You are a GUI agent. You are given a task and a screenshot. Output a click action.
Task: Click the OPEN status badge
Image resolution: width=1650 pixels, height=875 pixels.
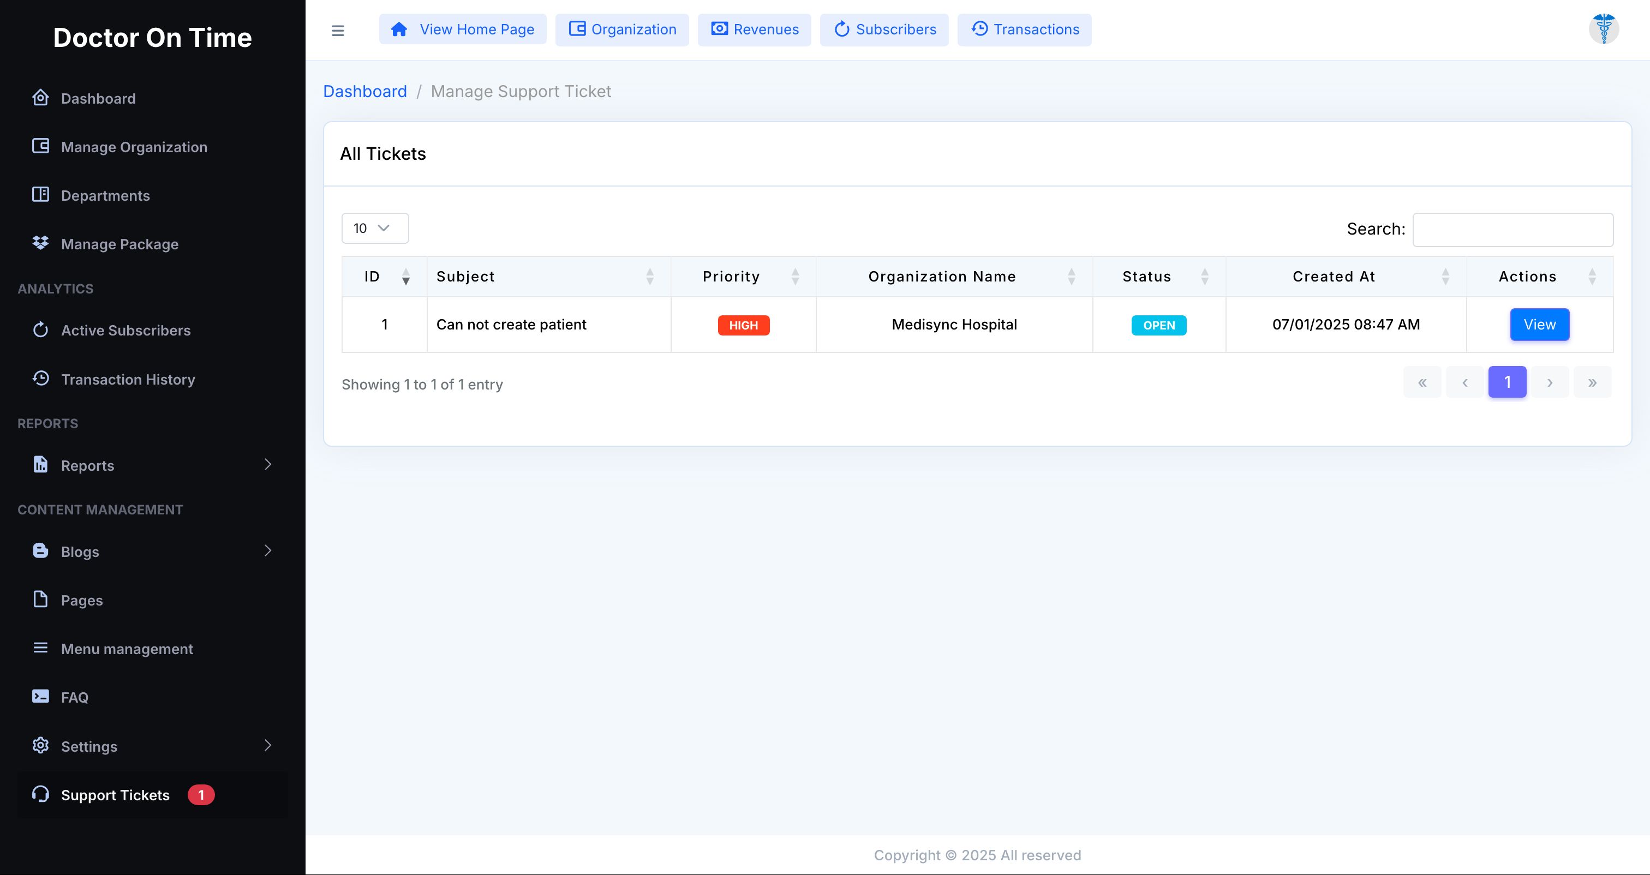pyautogui.click(x=1159, y=326)
